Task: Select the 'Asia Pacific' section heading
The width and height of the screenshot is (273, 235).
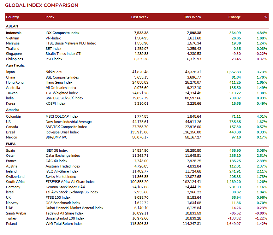Action: pyautogui.click(x=15, y=65)
